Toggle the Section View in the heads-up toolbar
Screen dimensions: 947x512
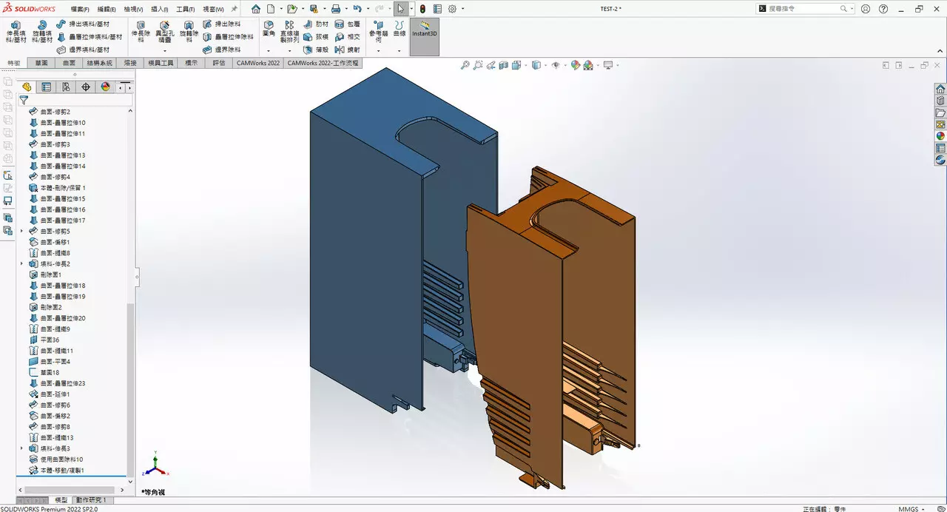504,65
